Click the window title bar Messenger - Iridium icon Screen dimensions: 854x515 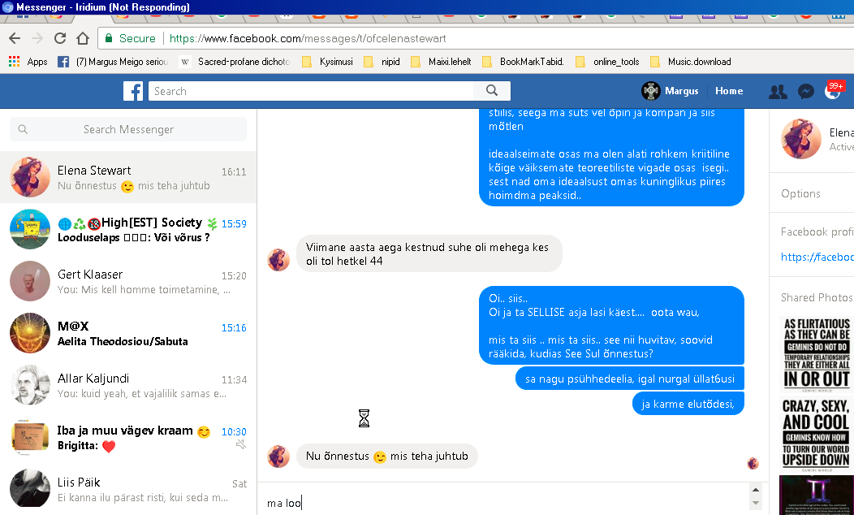click(x=7, y=7)
